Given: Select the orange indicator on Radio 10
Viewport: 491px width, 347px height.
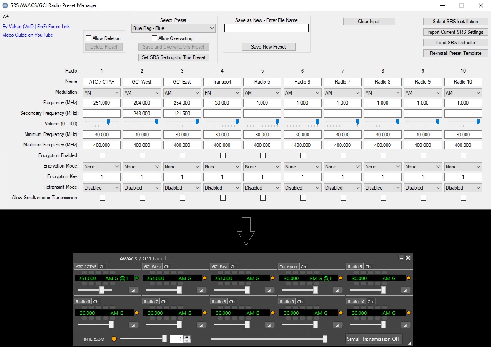Looking at the screenshot, I should coord(409,313).
